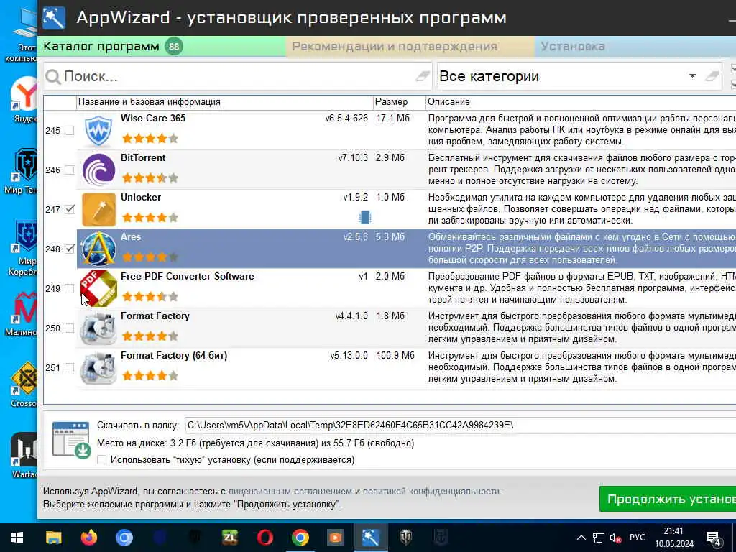Check the box for row 250 Format Factory

70,328
